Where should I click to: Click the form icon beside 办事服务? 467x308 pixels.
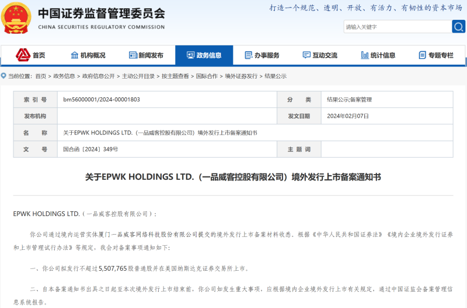[x=249, y=55]
